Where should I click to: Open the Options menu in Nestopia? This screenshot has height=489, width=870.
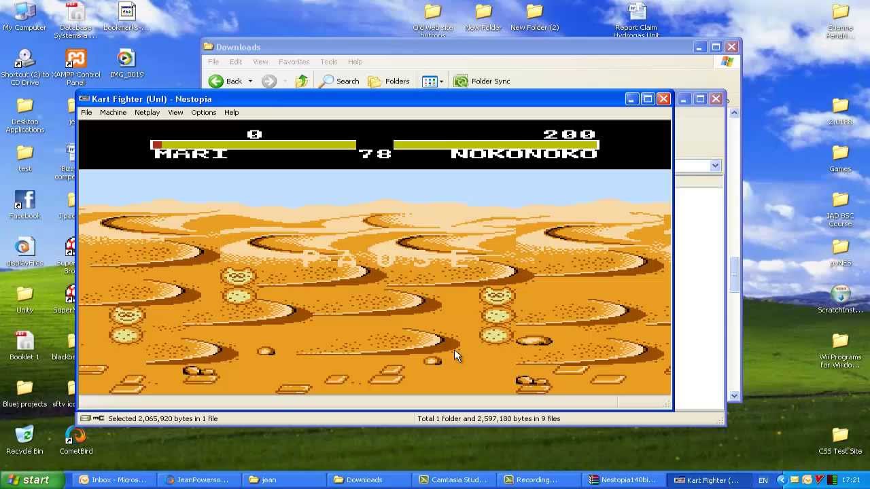click(203, 113)
